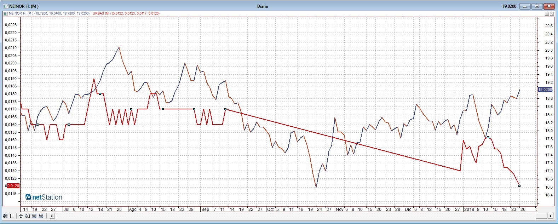
Task: Click the 20,0 label on right axis
Action: point(549,50)
